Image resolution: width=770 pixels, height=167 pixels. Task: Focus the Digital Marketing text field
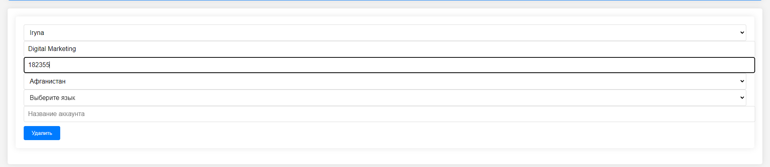tap(389, 49)
